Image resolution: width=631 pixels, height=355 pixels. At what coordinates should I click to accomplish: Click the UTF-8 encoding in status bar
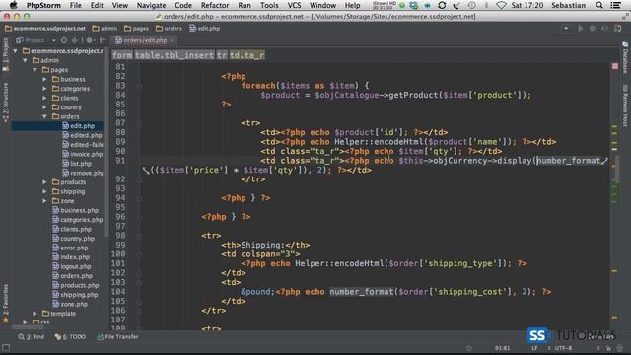pyautogui.click(x=563, y=348)
